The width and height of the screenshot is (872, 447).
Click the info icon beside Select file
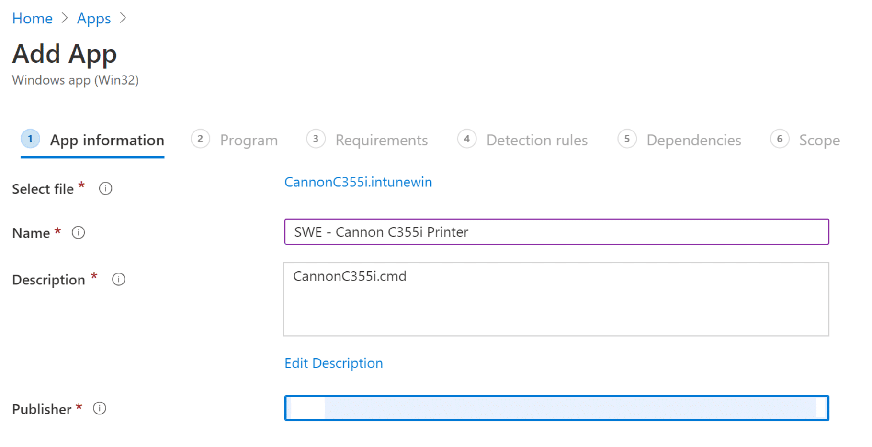(105, 188)
